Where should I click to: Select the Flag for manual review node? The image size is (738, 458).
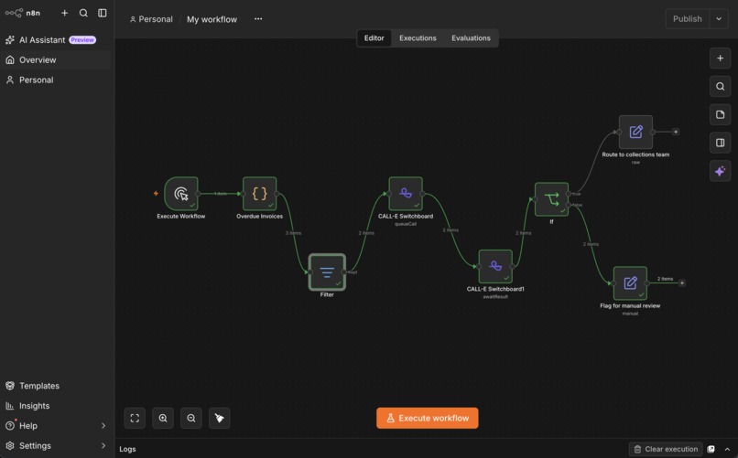coord(630,283)
